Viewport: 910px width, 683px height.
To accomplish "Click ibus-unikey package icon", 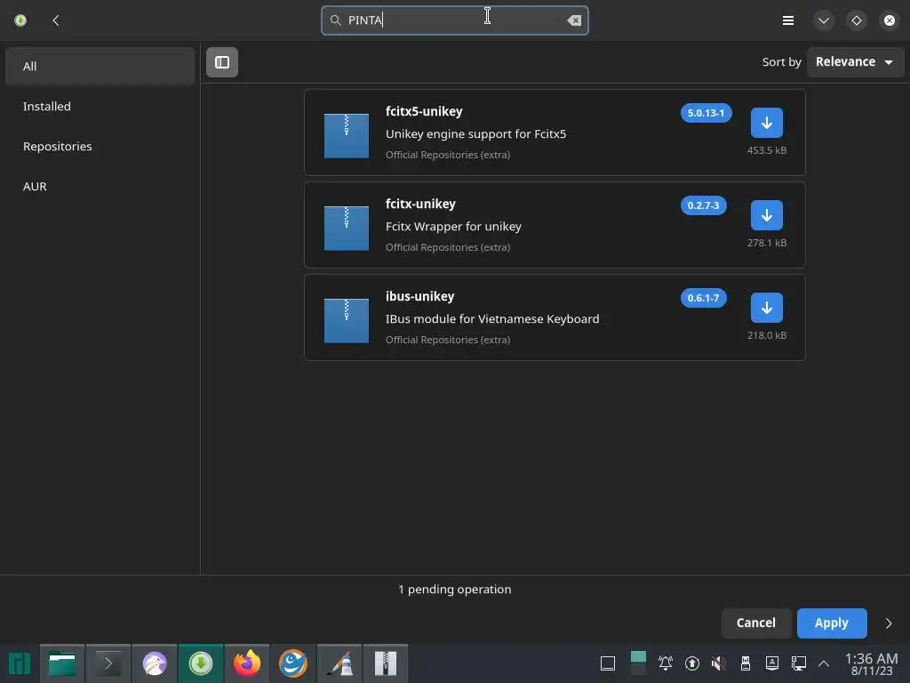I will 346,320.
